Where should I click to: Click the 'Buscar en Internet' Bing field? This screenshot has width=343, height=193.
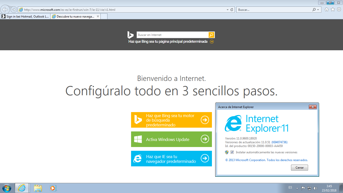pos(173,35)
